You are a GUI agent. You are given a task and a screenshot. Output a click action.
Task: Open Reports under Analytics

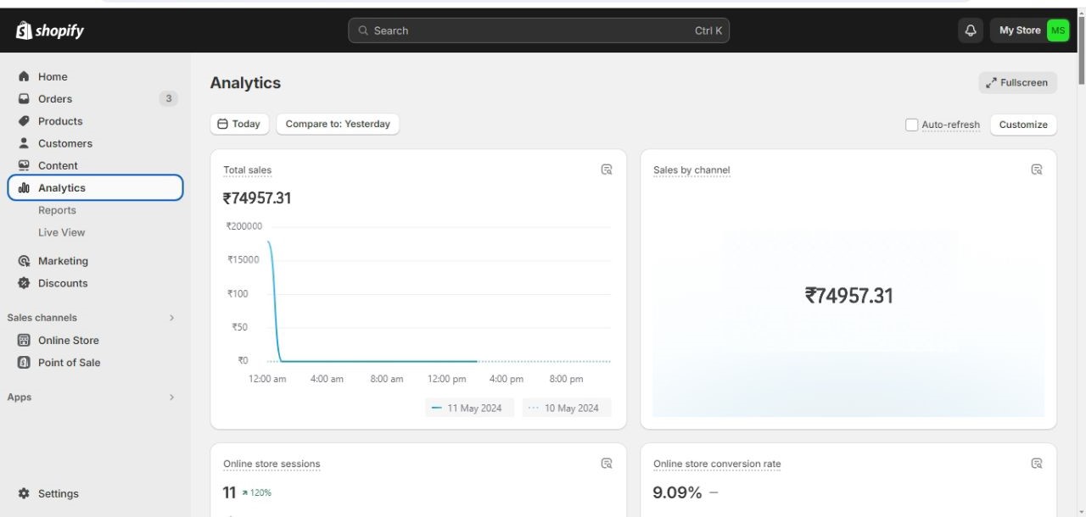click(57, 210)
